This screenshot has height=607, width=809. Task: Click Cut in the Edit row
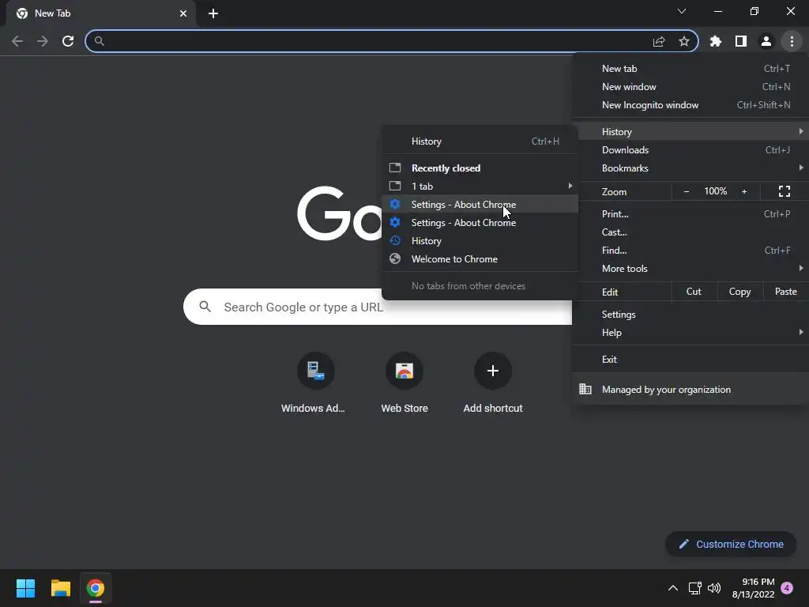click(694, 292)
